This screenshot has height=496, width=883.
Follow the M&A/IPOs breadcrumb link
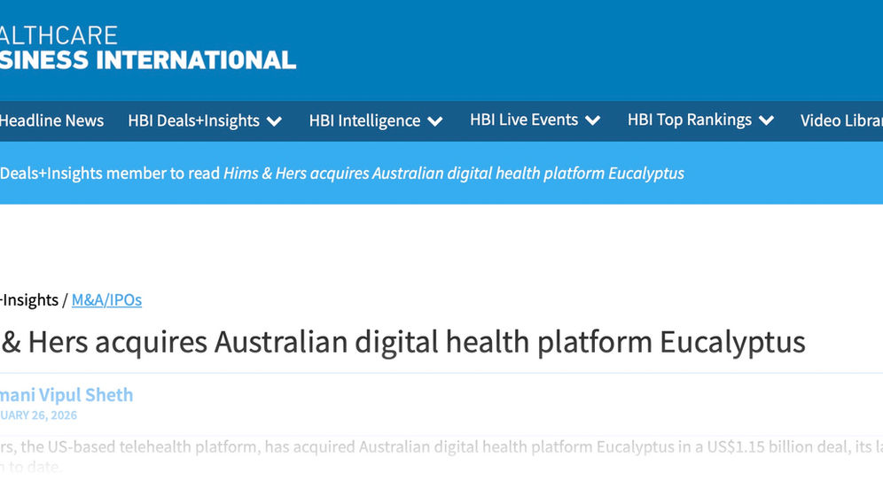point(106,299)
